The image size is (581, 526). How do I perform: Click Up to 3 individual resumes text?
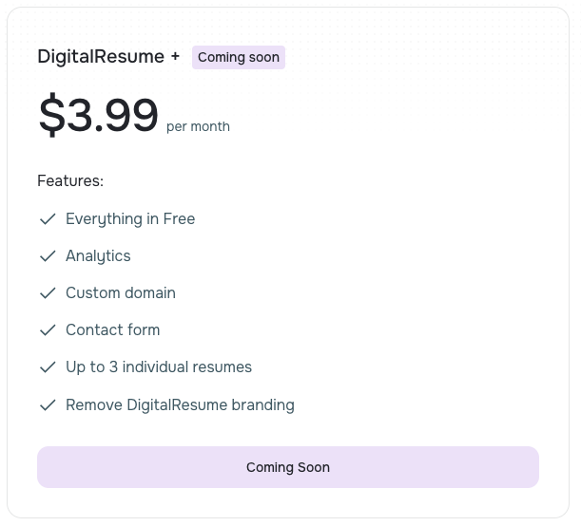159,367
